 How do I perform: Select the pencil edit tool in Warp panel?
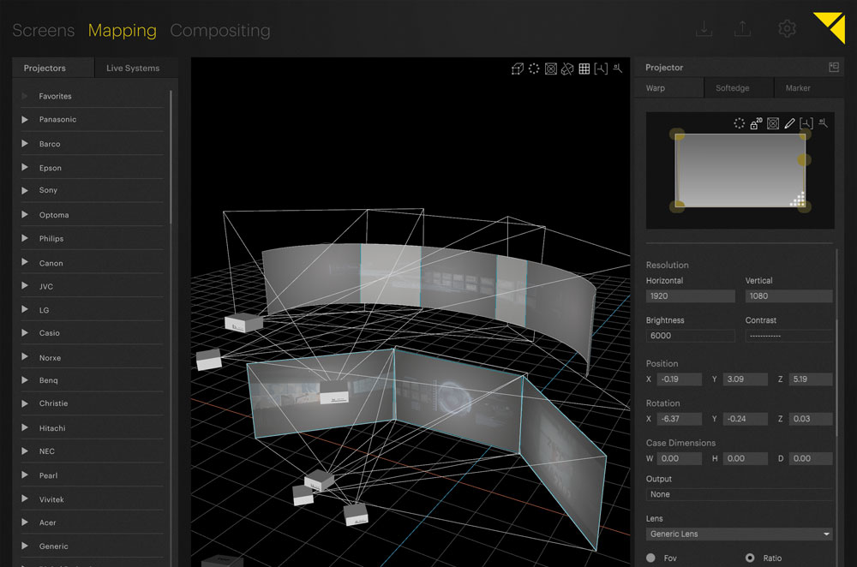tap(789, 122)
